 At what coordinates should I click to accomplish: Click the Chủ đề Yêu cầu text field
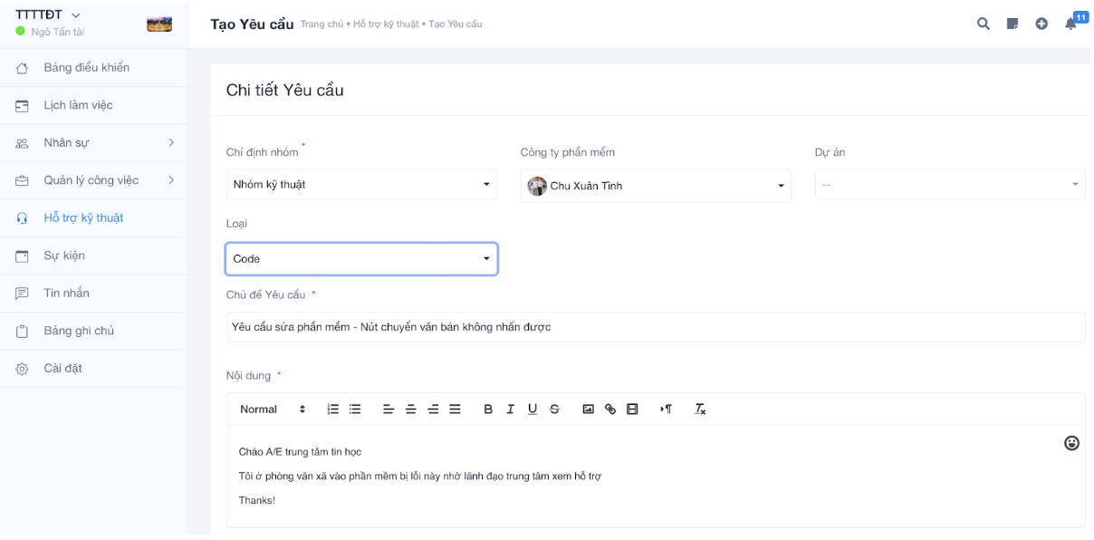(x=655, y=327)
